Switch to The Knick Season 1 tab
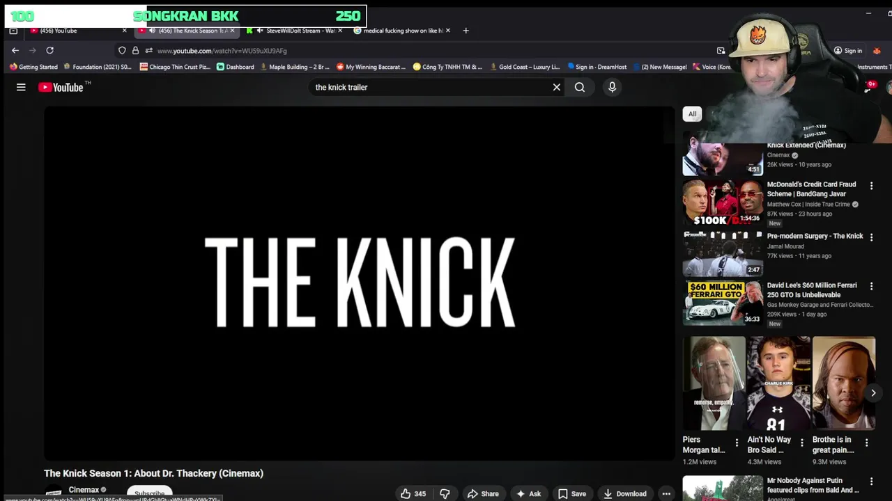The width and height of the screenshot is (892, 501). click(x=188, y=31)
